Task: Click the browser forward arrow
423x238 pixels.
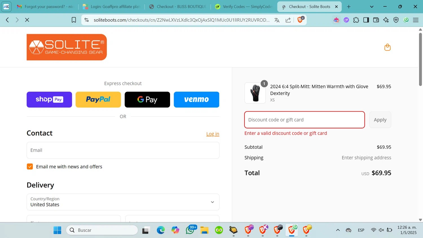Action: click(17, 20)
